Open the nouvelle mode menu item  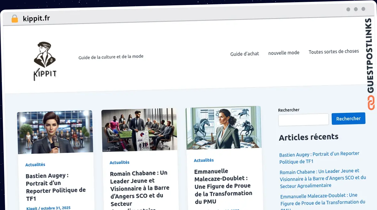pos(284,53)
